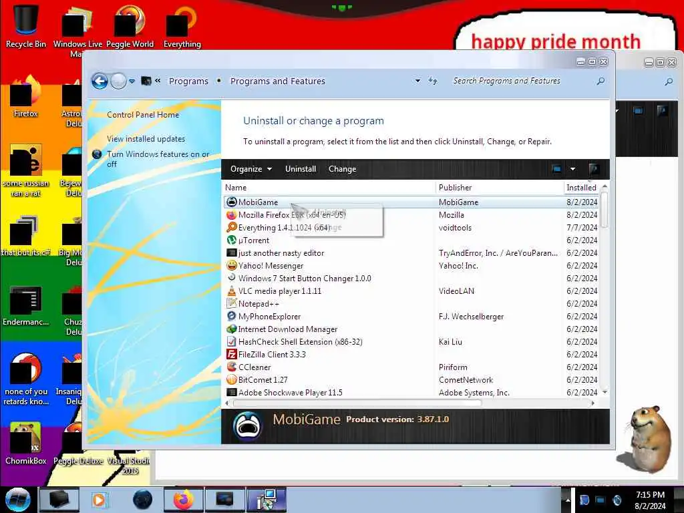Click the publisher 'voidtools'
Screen dimensions: 684x513
coord(455,227)
